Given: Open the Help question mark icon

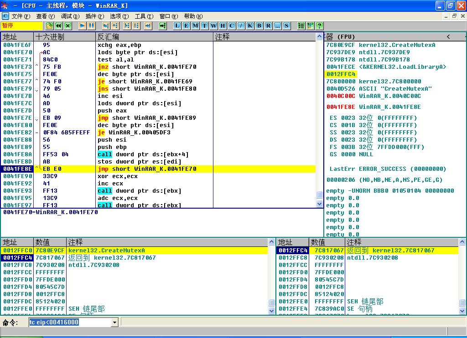Looking at the screenshot, I should [319, 26].
